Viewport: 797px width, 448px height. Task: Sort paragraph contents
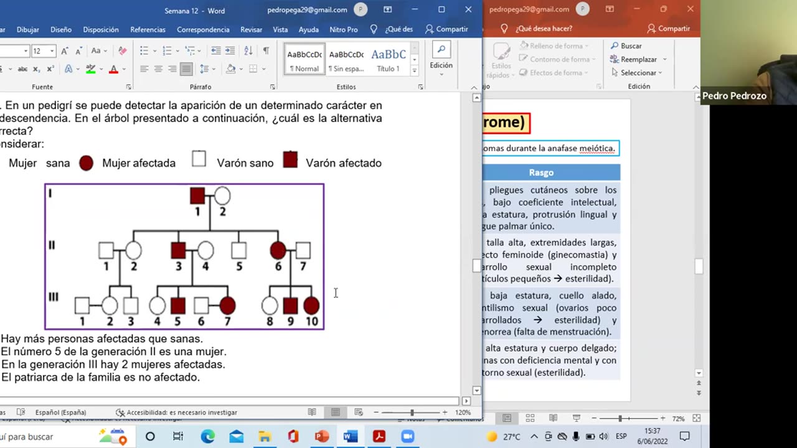pos(248,51)
